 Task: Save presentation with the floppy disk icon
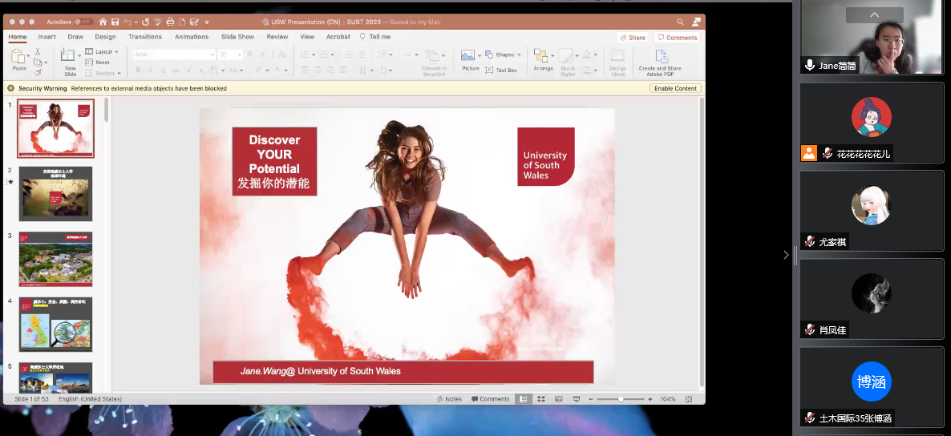[115, 22]
